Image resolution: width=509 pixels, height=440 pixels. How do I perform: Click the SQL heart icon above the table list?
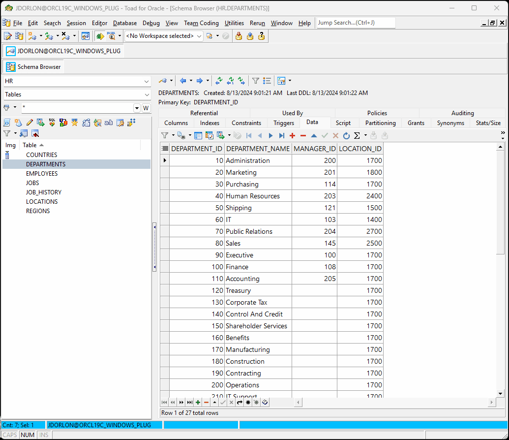(52, 123)
